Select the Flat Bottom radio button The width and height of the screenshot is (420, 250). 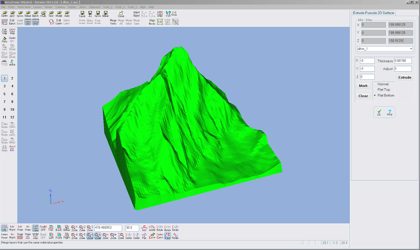(375, 95)
